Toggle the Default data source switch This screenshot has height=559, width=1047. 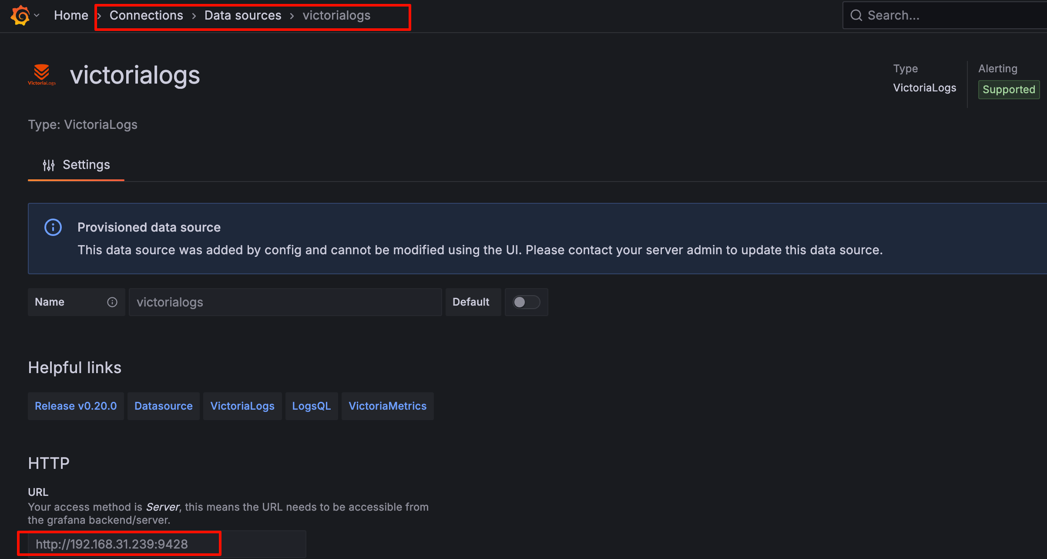pyautogui.click(x=526, y=302)
